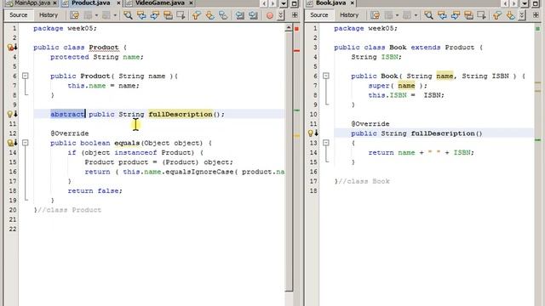
Task: Click Find Previous Occurrence in Product.java toolbar
Action: tap(141, 15)
